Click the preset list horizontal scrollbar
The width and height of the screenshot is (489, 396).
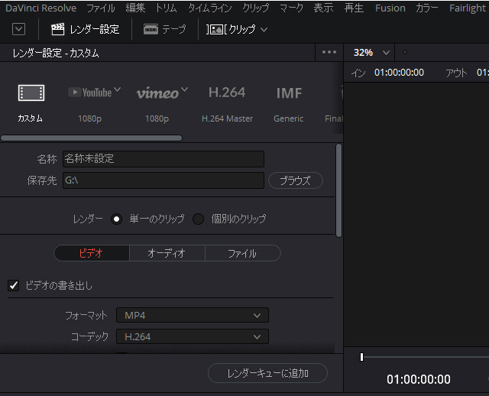pos(92,138)
